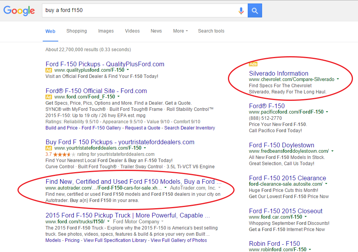
Task: Click 'View Full Specification Library' sitelink
Action: (x=115, y=240)
